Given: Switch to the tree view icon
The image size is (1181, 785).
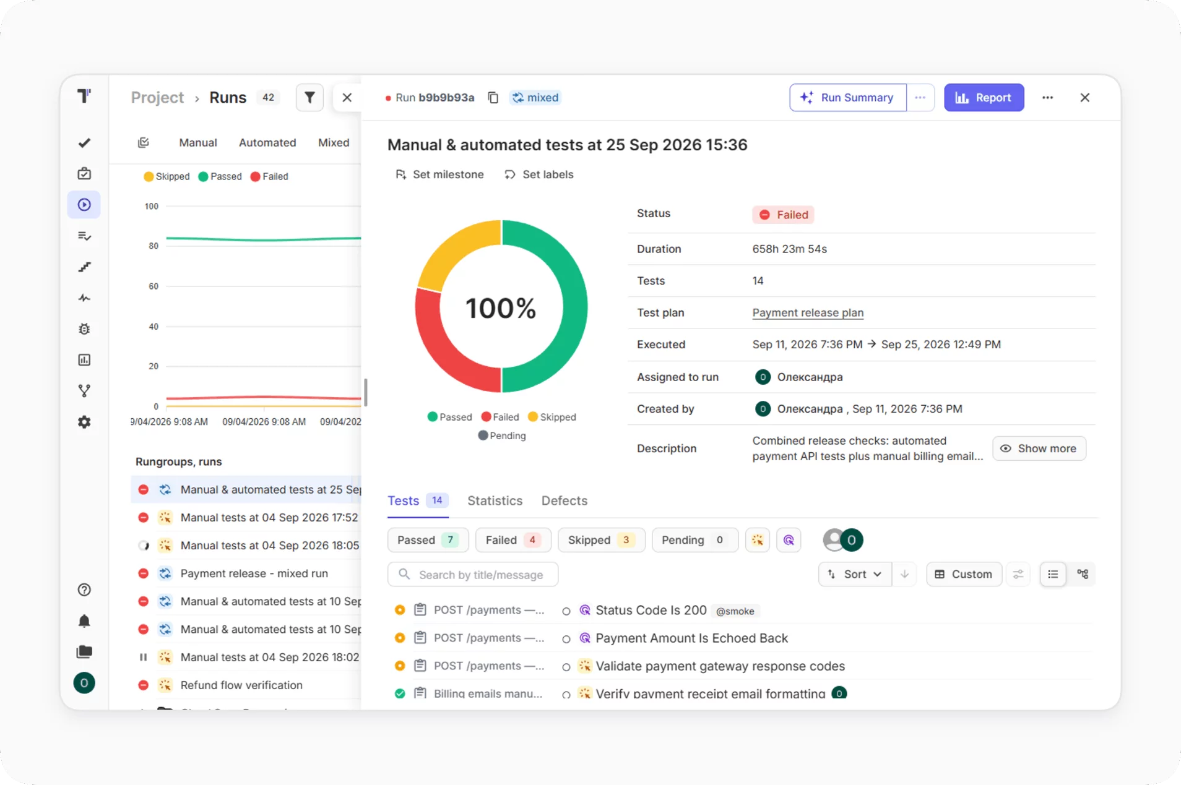Looking at the screenshot, I should pos(1083,574).
